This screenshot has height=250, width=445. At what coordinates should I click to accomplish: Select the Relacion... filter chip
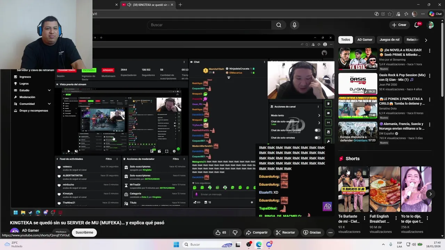click(x=413, y=40)
